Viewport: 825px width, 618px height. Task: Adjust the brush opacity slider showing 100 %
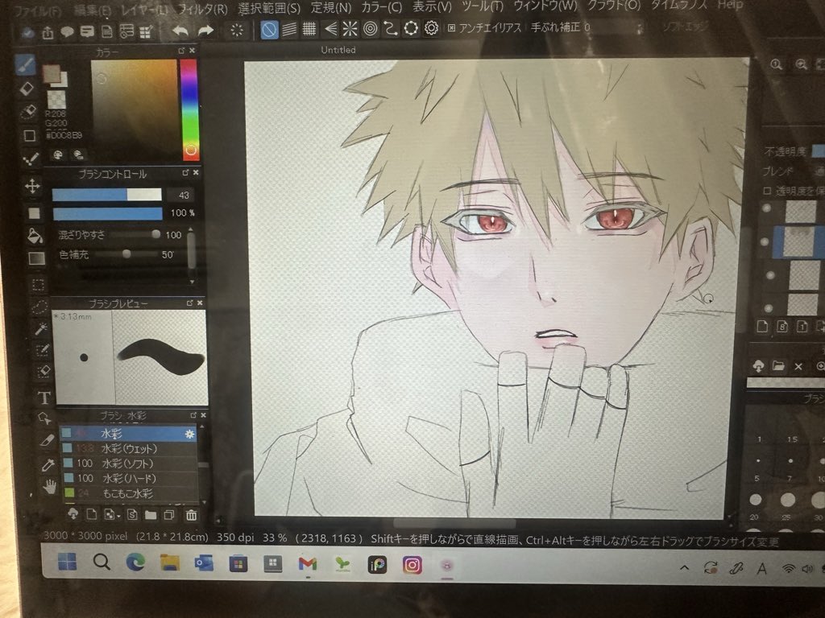[107, 213]
